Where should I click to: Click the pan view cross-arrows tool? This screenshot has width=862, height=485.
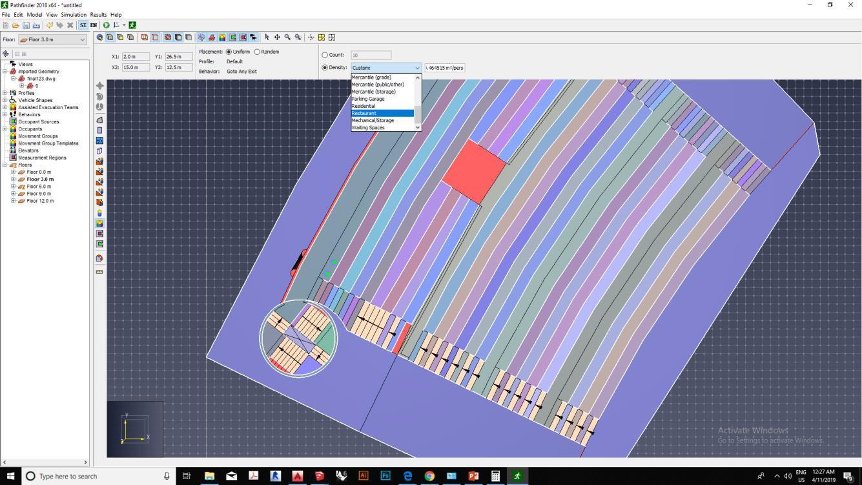(x=277, y=37)
